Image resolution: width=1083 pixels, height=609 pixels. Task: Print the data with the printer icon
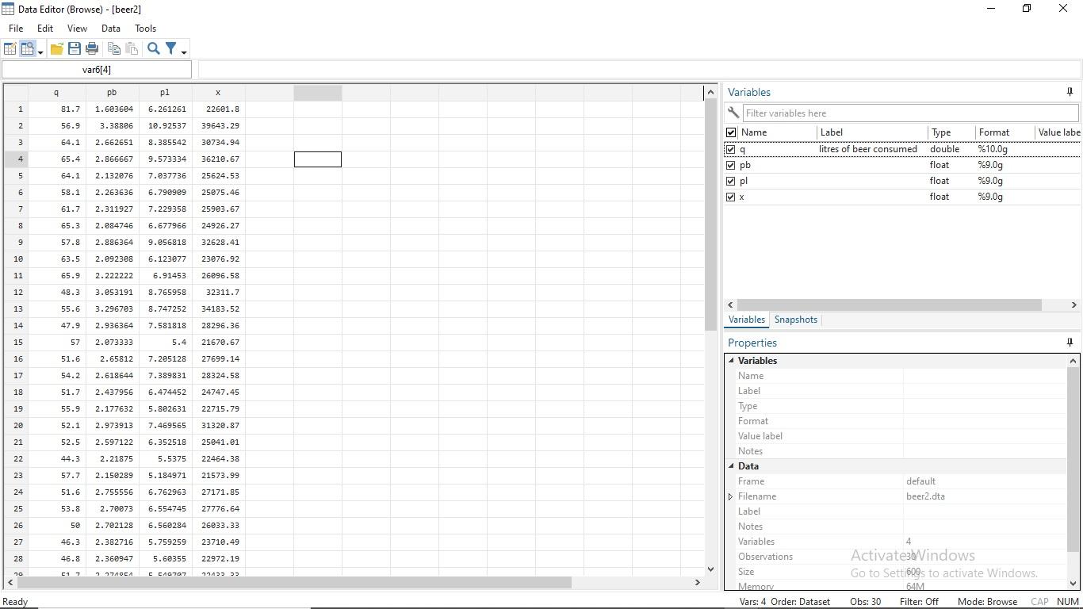pyautogui.click(x=91, y=48)
